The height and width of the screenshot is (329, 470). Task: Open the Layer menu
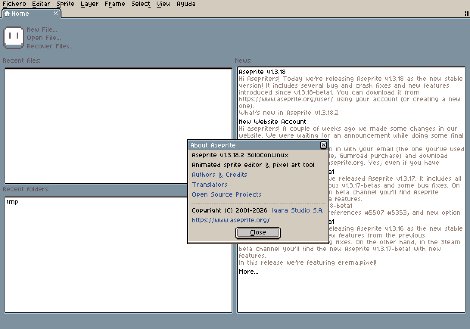coord(89,4)
